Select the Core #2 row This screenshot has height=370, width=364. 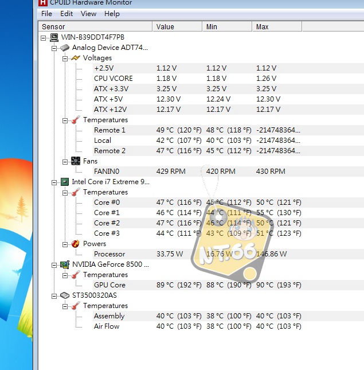click(x=228, y=223)
